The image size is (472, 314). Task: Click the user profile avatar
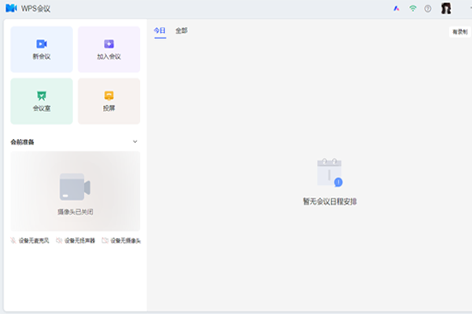coord(446,9)
